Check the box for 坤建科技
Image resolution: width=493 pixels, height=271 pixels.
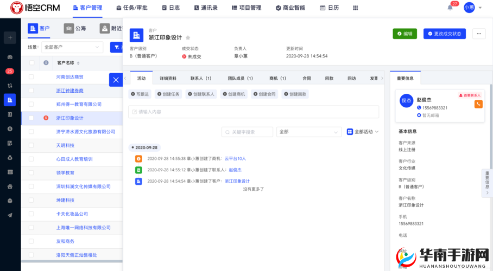pyautogui.click(x=31, y=200)
